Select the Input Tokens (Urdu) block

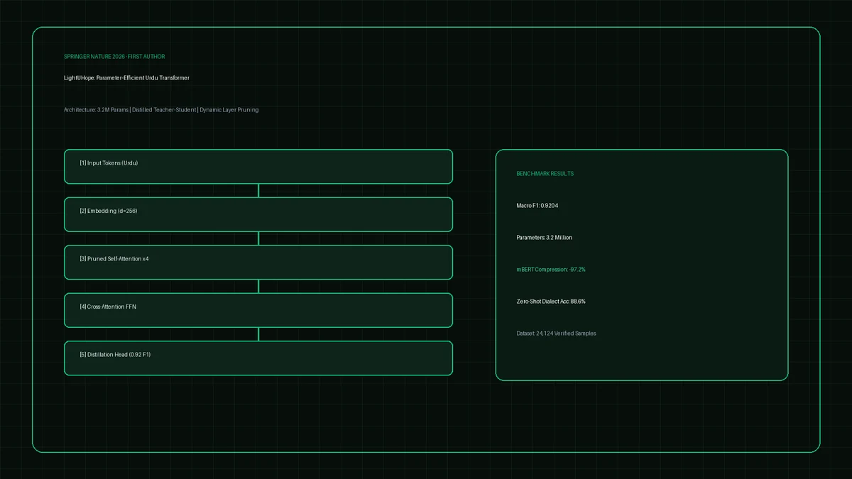coord(258,167)
